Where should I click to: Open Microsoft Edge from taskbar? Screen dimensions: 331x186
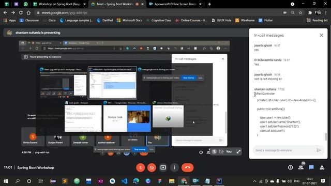coord(136,181)
